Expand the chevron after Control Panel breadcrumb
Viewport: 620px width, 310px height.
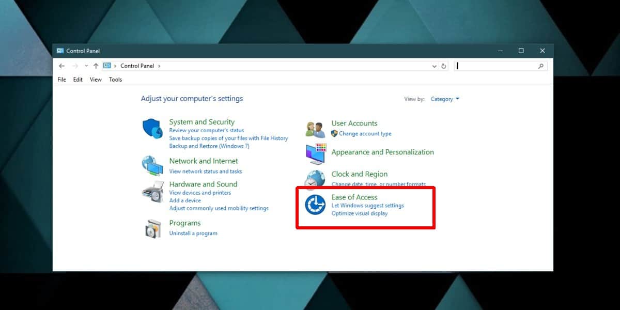159,66
